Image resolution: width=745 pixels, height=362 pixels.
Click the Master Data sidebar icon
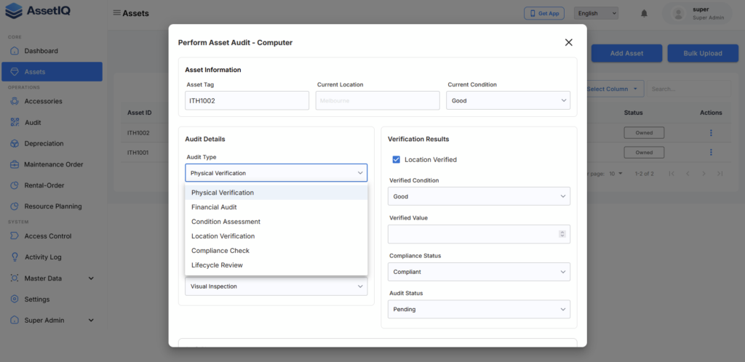(x=15, y=278)
